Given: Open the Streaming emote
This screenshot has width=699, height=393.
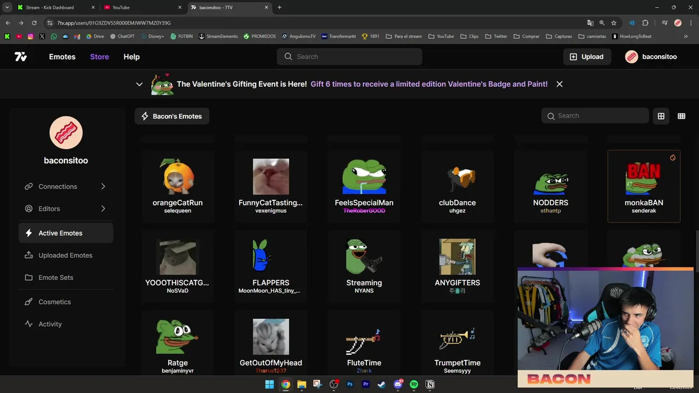Looking at the screenshot, I should pyautogui.click(x=364, y=266).
